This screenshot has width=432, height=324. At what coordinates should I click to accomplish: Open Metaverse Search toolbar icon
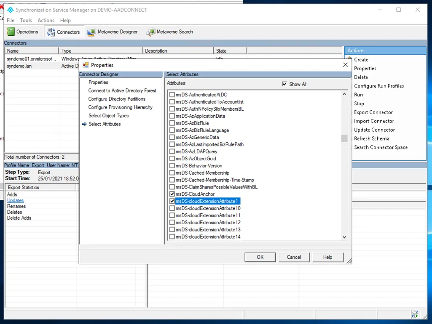pos(150,32)
